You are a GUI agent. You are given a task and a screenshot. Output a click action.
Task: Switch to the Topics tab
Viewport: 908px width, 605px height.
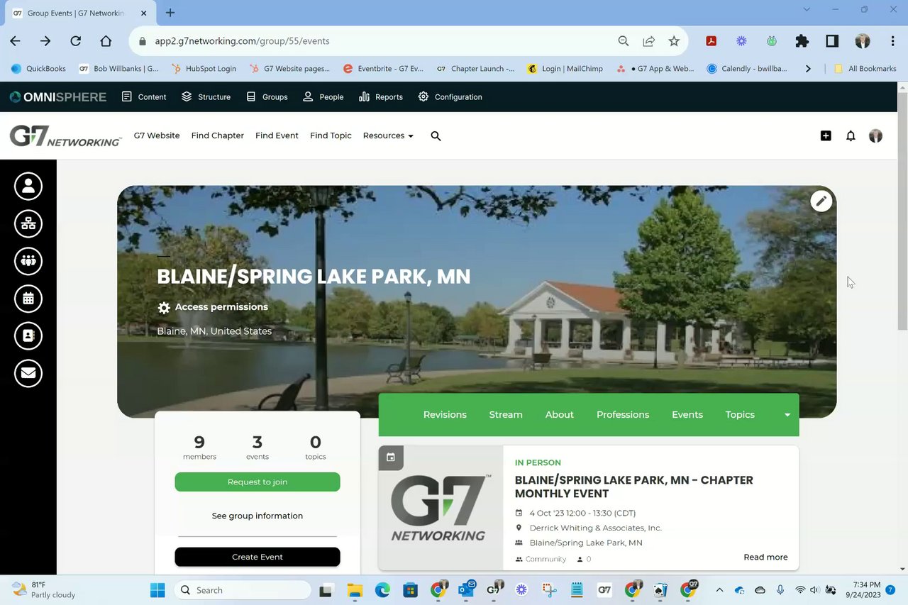[740, 415]
